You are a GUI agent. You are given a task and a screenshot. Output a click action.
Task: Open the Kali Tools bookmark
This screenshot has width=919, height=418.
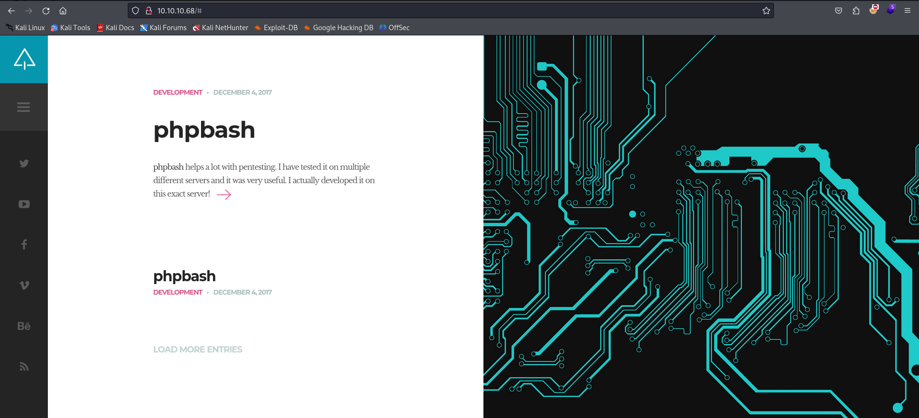click(70, 28)
